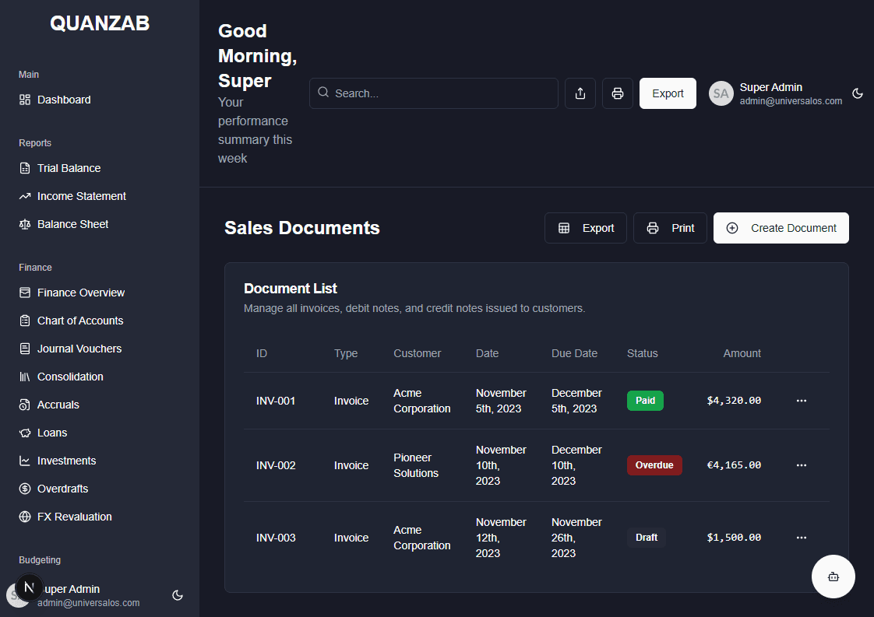Click Super Admin name in header
Image resolution: width=874 pixels, height=617 pixels.
click(771, 87)
